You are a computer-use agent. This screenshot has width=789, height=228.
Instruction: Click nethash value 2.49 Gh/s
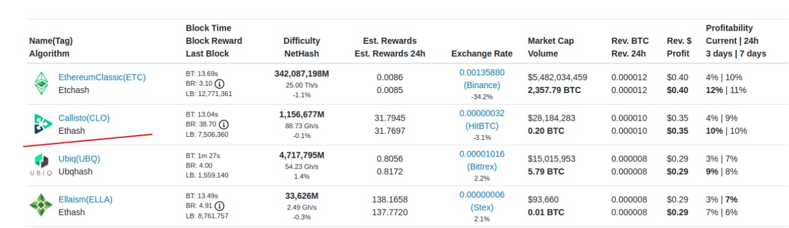(x=301, y=207)
